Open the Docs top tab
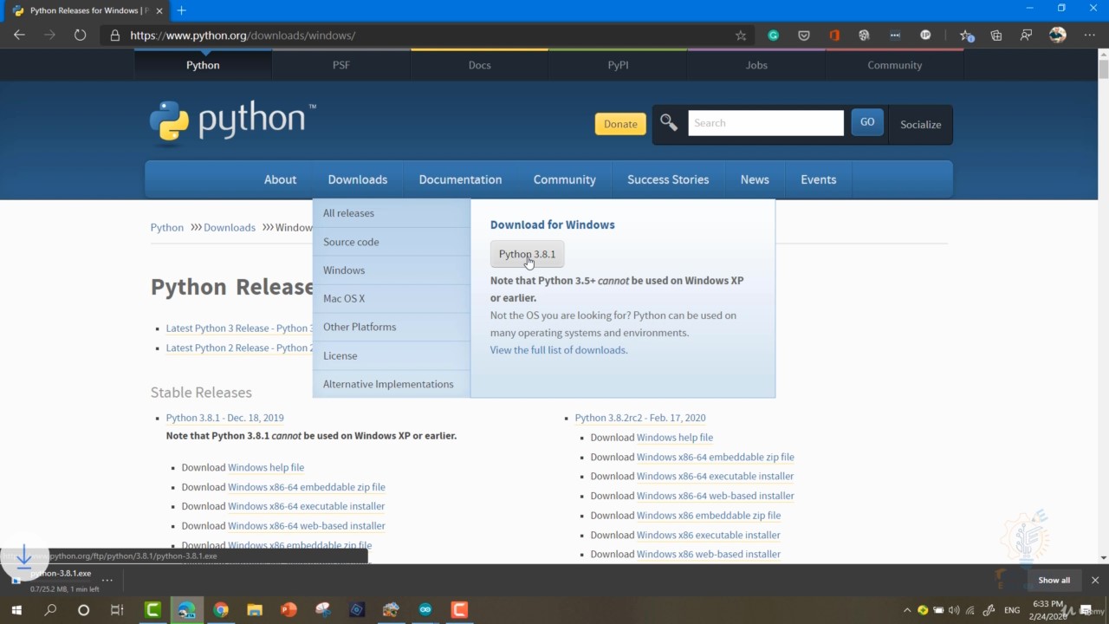 (x=479, y=65)
